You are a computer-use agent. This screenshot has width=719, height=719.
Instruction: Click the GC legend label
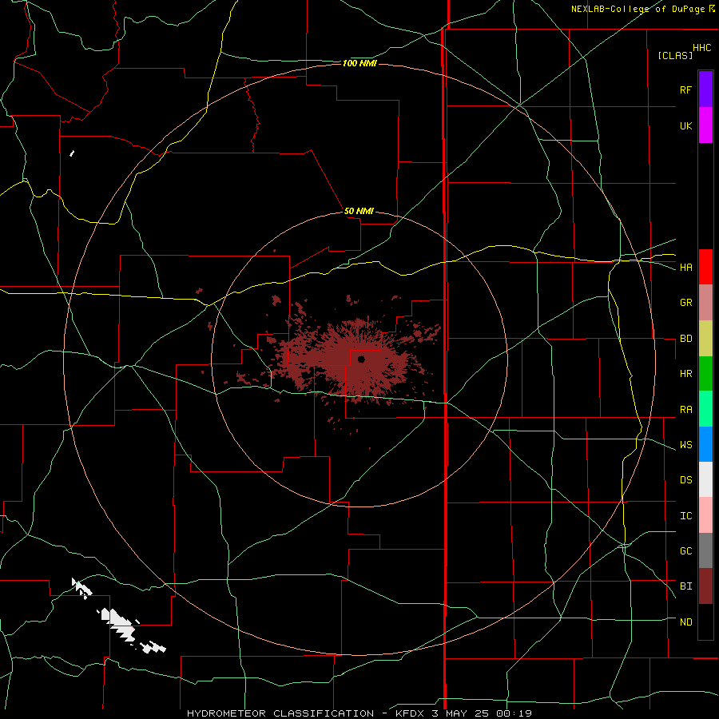pos(685,551)
